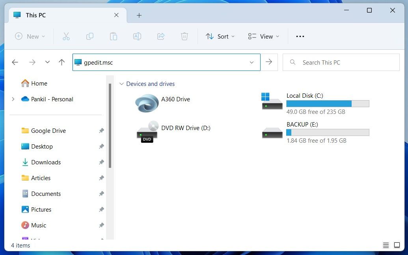Go up one folder level with the up arrow
408x255 pixels.
click(x=61, y=62)
